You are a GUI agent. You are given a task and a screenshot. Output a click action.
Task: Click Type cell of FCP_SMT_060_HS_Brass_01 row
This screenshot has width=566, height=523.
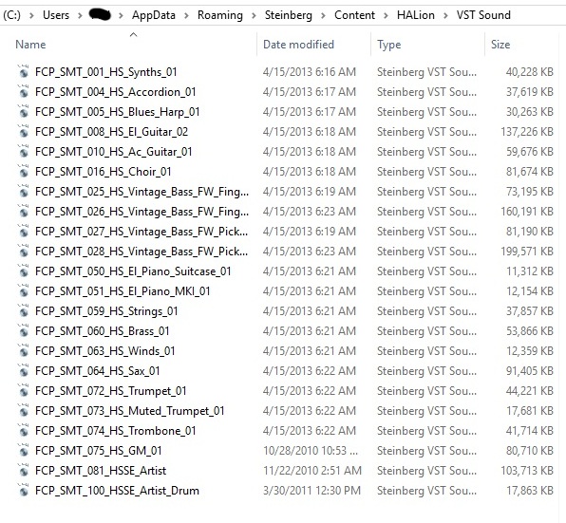coord(426,331)
